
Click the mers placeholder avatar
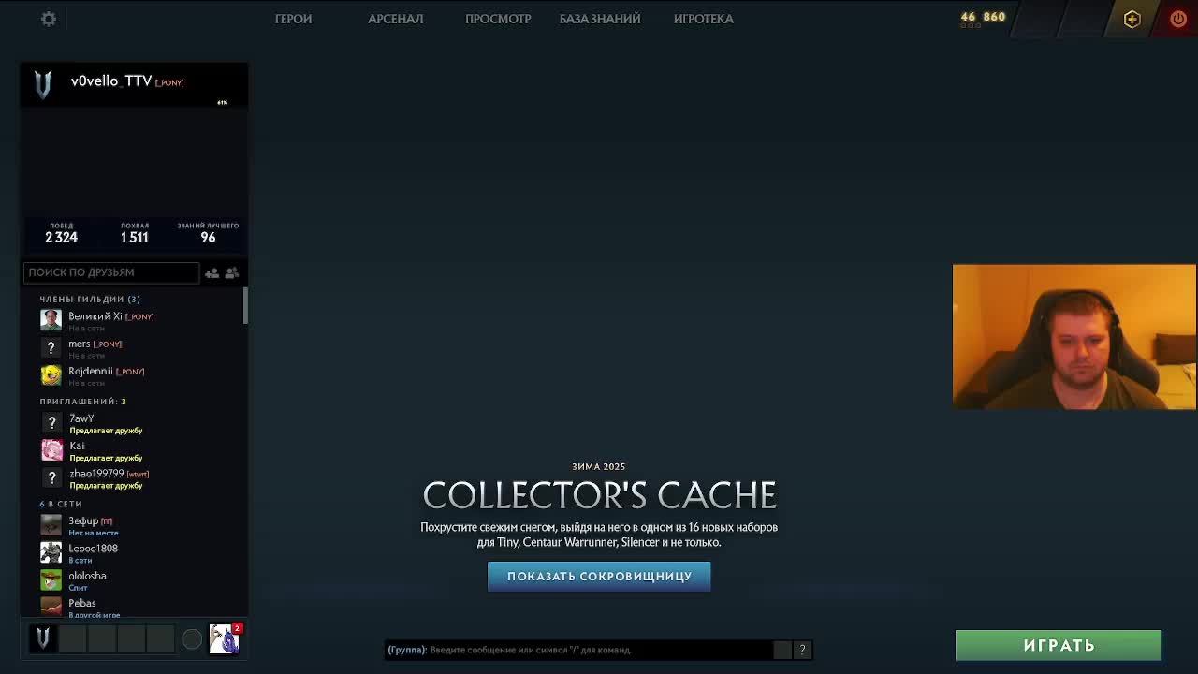tap(51, 347)
